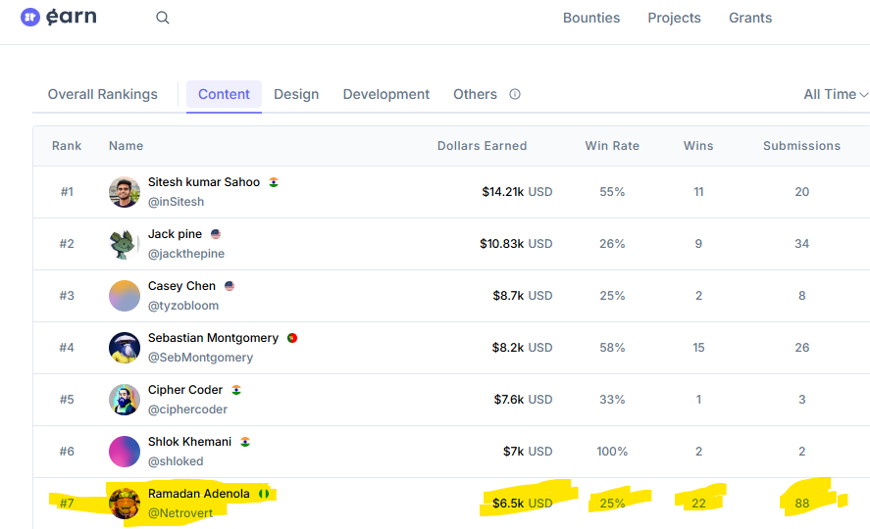Select the $8.2k USD earnings value
Screen dimensions: 870x529
point(522,348)
